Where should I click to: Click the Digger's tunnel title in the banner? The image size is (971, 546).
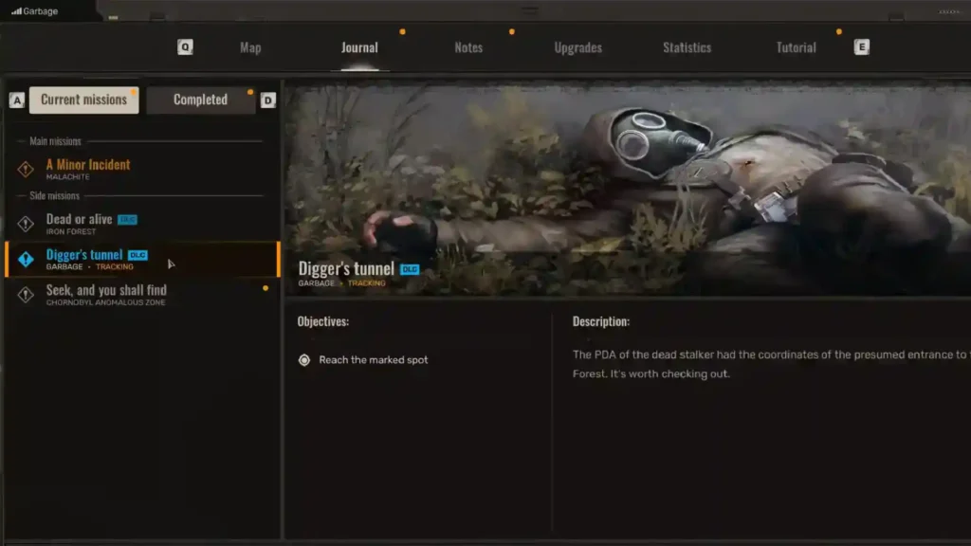pos(346,268)
